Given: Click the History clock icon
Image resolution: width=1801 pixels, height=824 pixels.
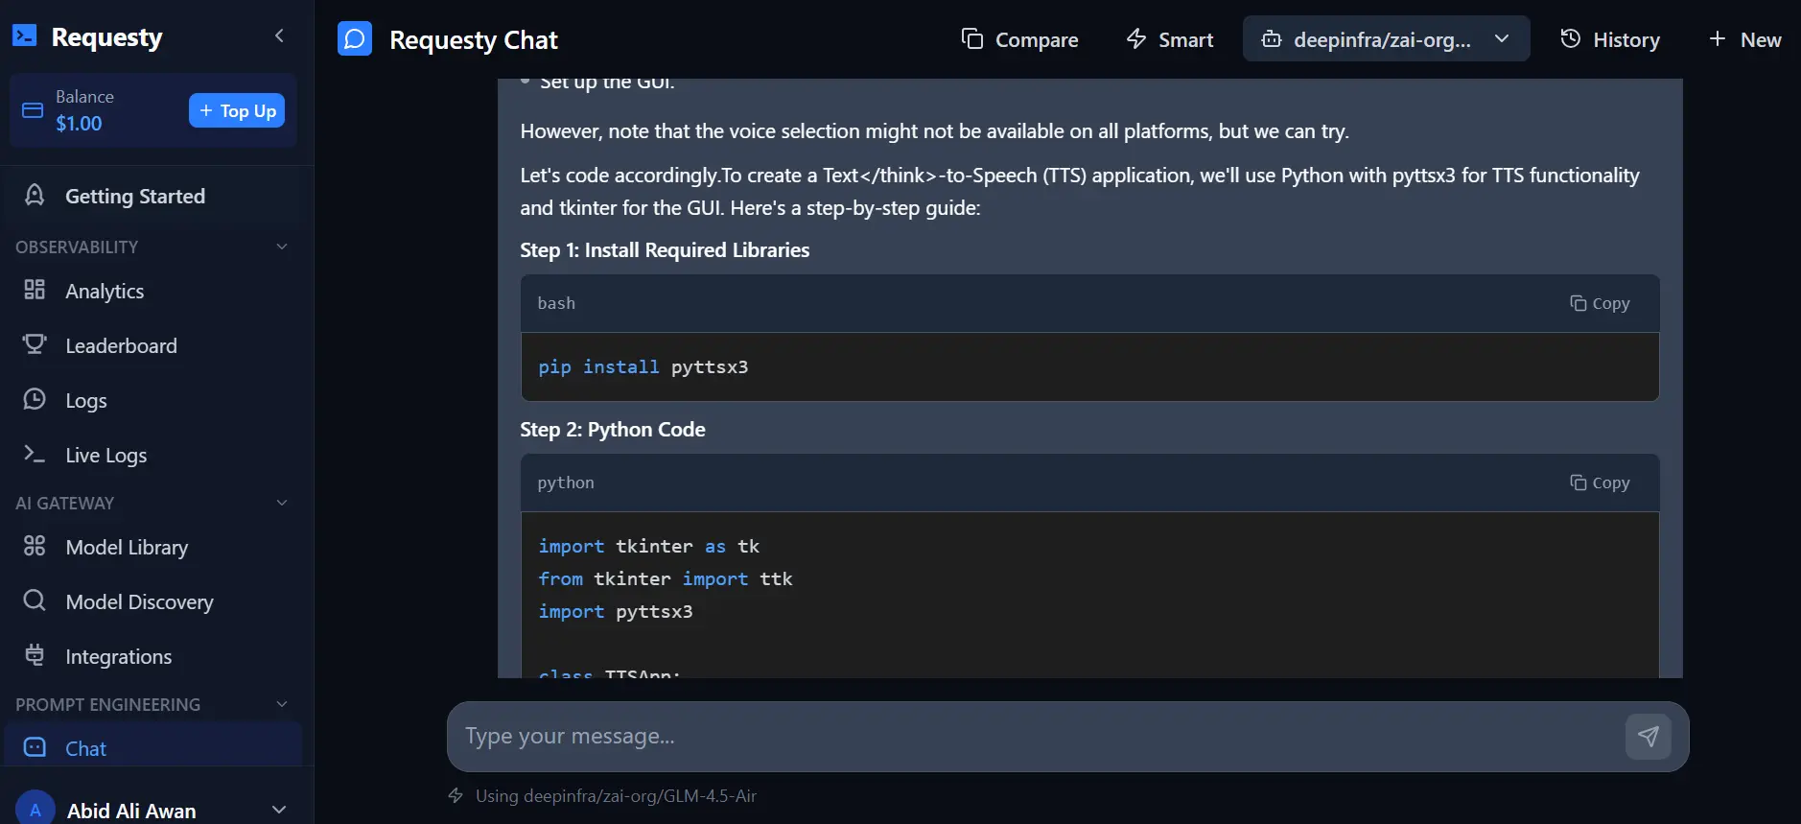Looking at the screenshot, I should (x=1570, y=38).
